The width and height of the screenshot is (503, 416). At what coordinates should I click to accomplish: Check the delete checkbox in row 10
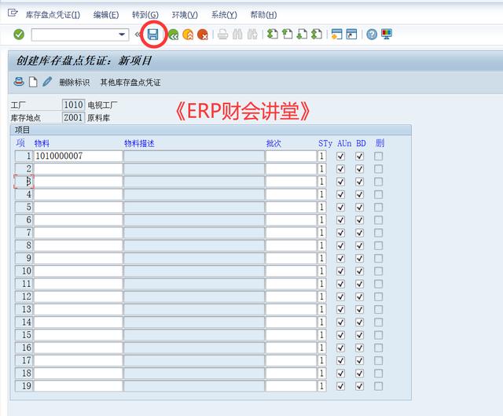[378, 271]
